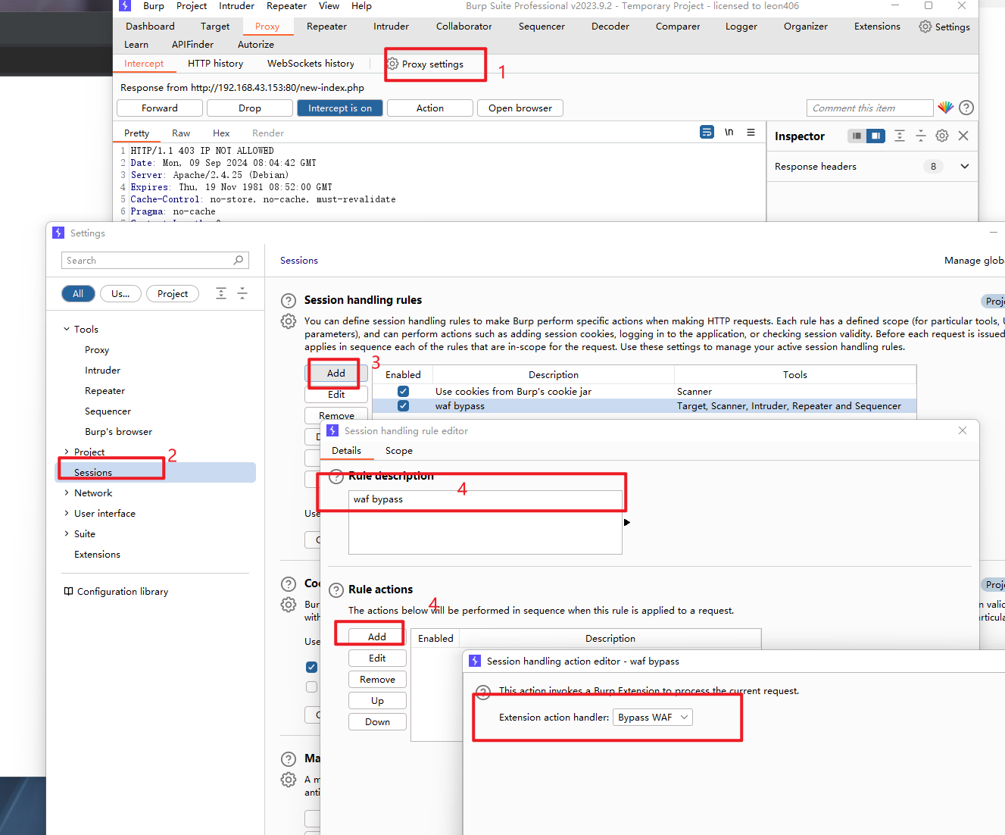Switch Inspector to left-docked layout icon
This screenshot has height=835, width=1005.
[x=857, y=136]
